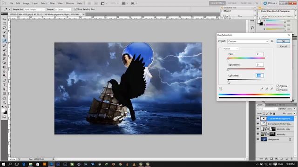Screen dimensions: 298x167
Task: Open the CS Live dropdown
Action: (270, 3)
